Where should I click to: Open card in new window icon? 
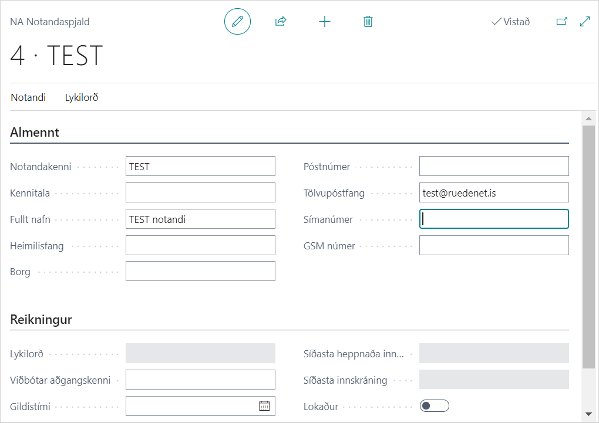(562, 22)
